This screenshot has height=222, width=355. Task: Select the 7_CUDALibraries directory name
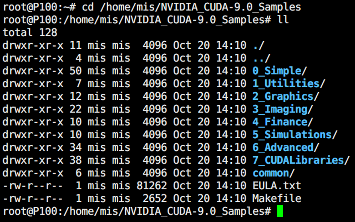click(301, 160)
